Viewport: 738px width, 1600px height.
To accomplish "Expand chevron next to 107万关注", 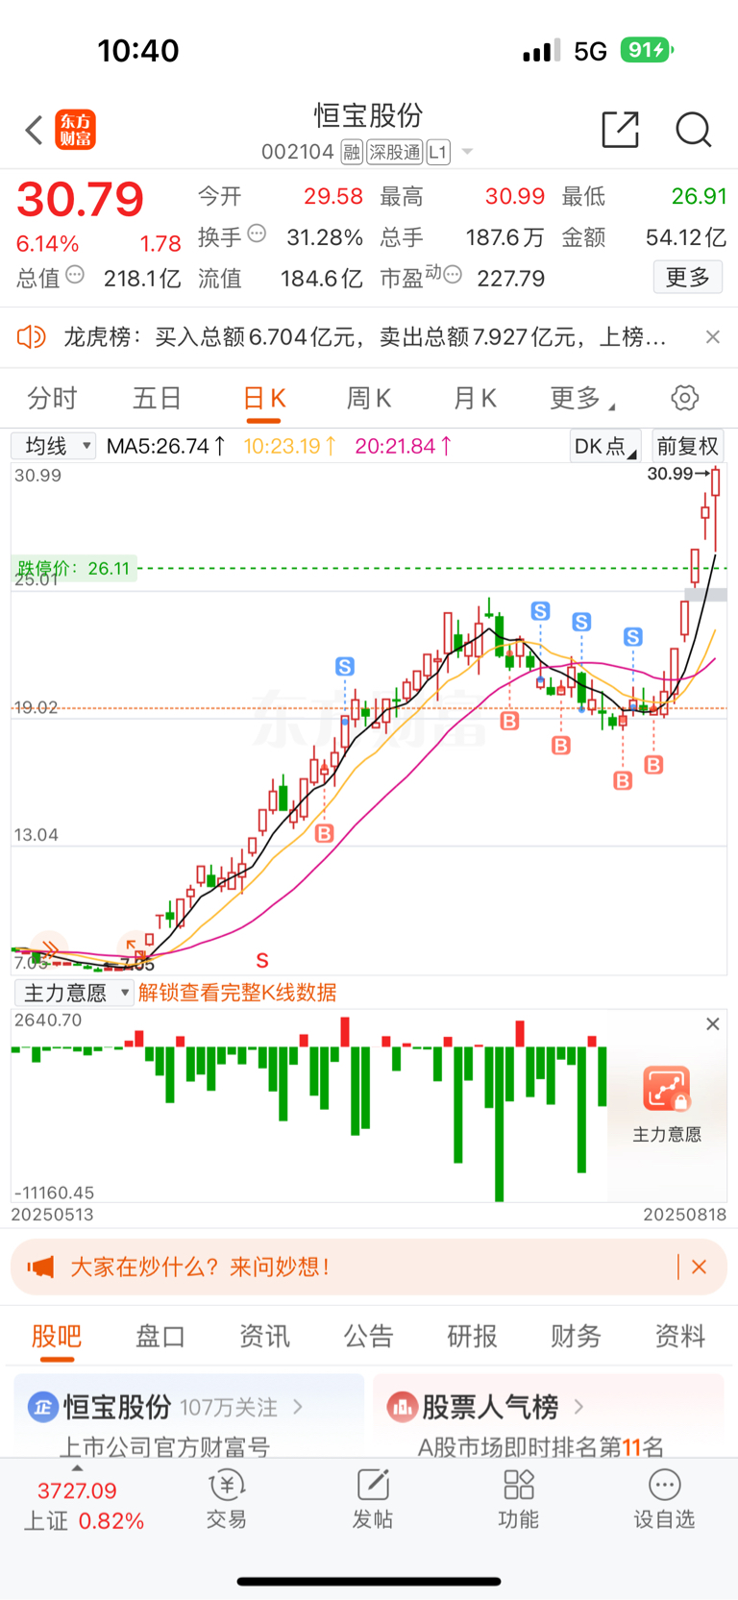I will pos(298,1407).
